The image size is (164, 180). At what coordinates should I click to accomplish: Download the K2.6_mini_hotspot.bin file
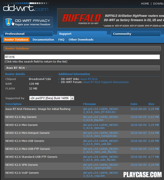pyautogui.click(x=101, y=134)
